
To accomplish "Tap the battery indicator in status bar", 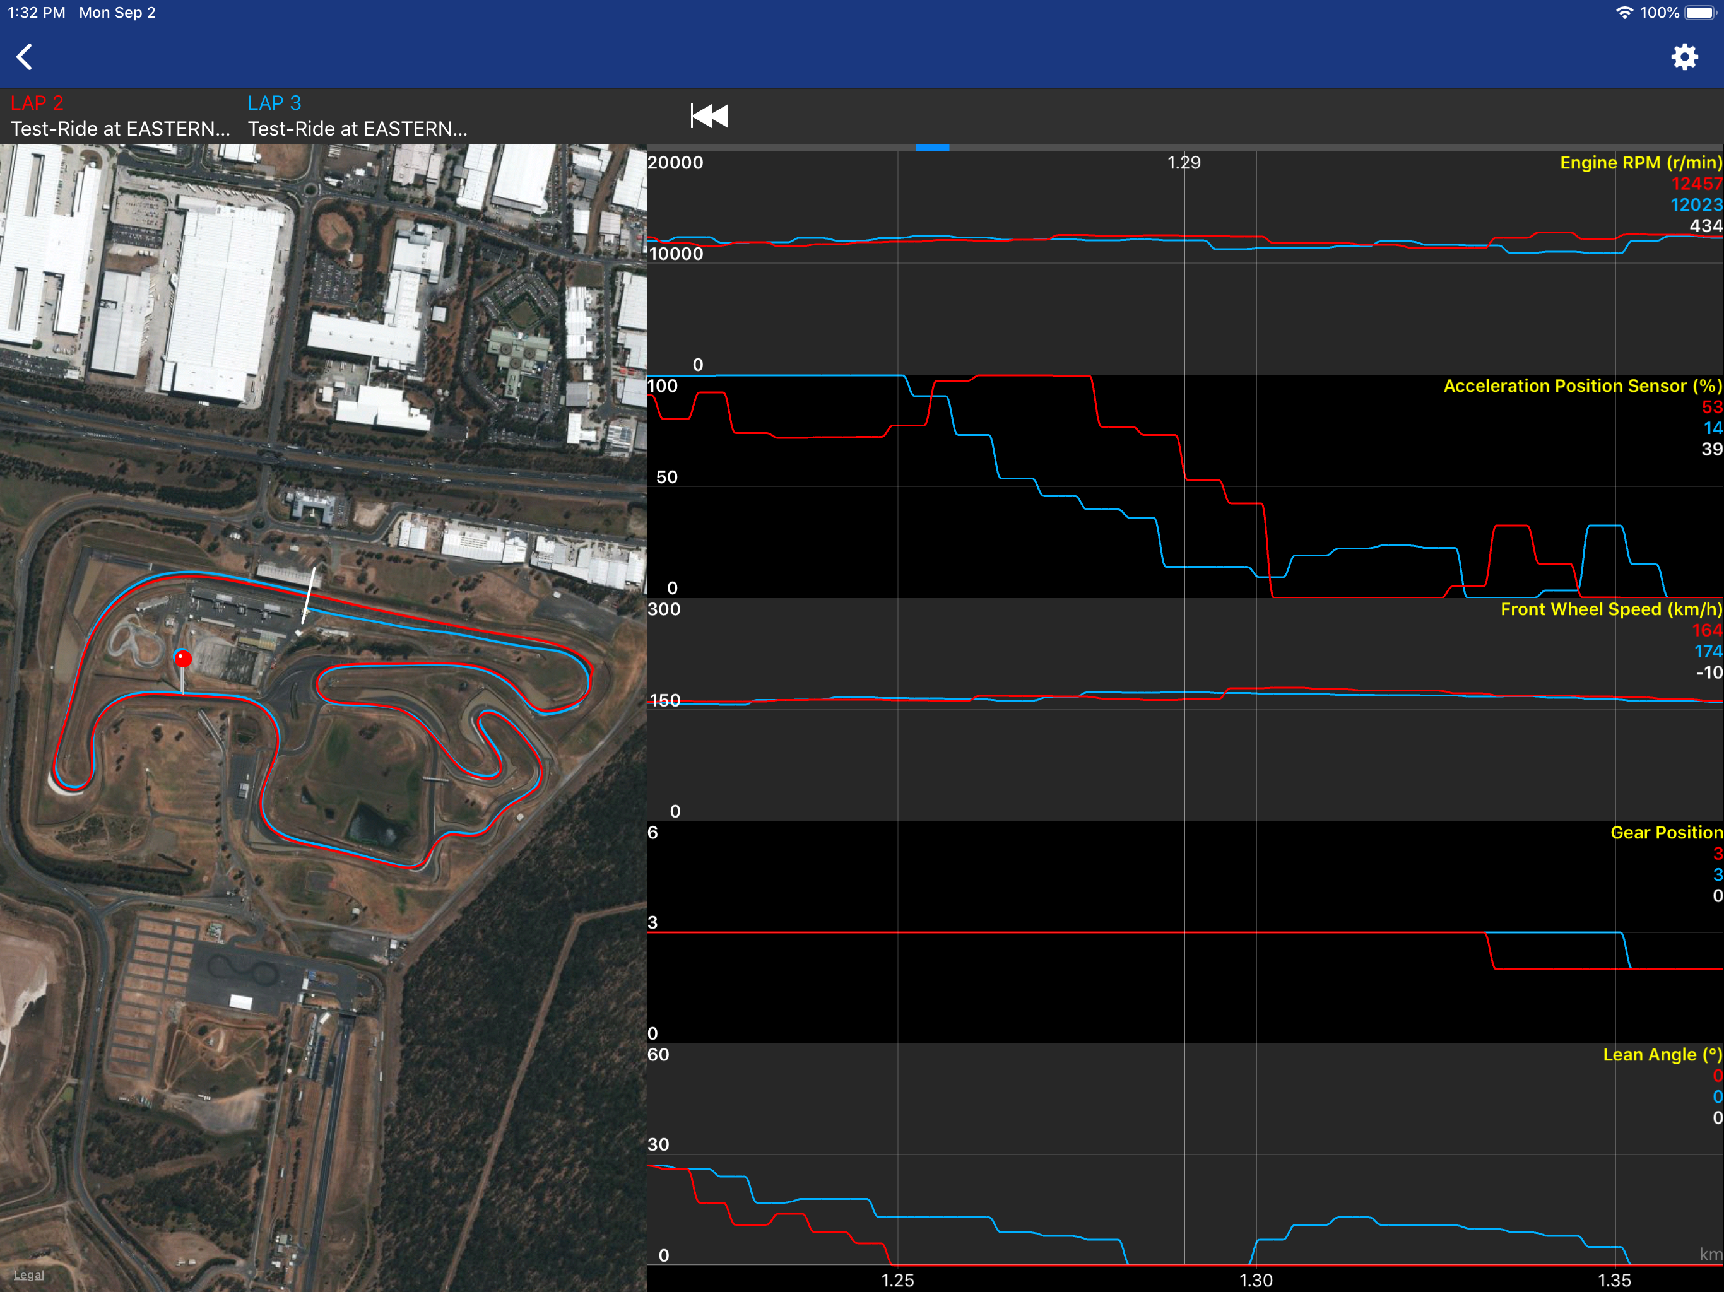I will 1700,13.
